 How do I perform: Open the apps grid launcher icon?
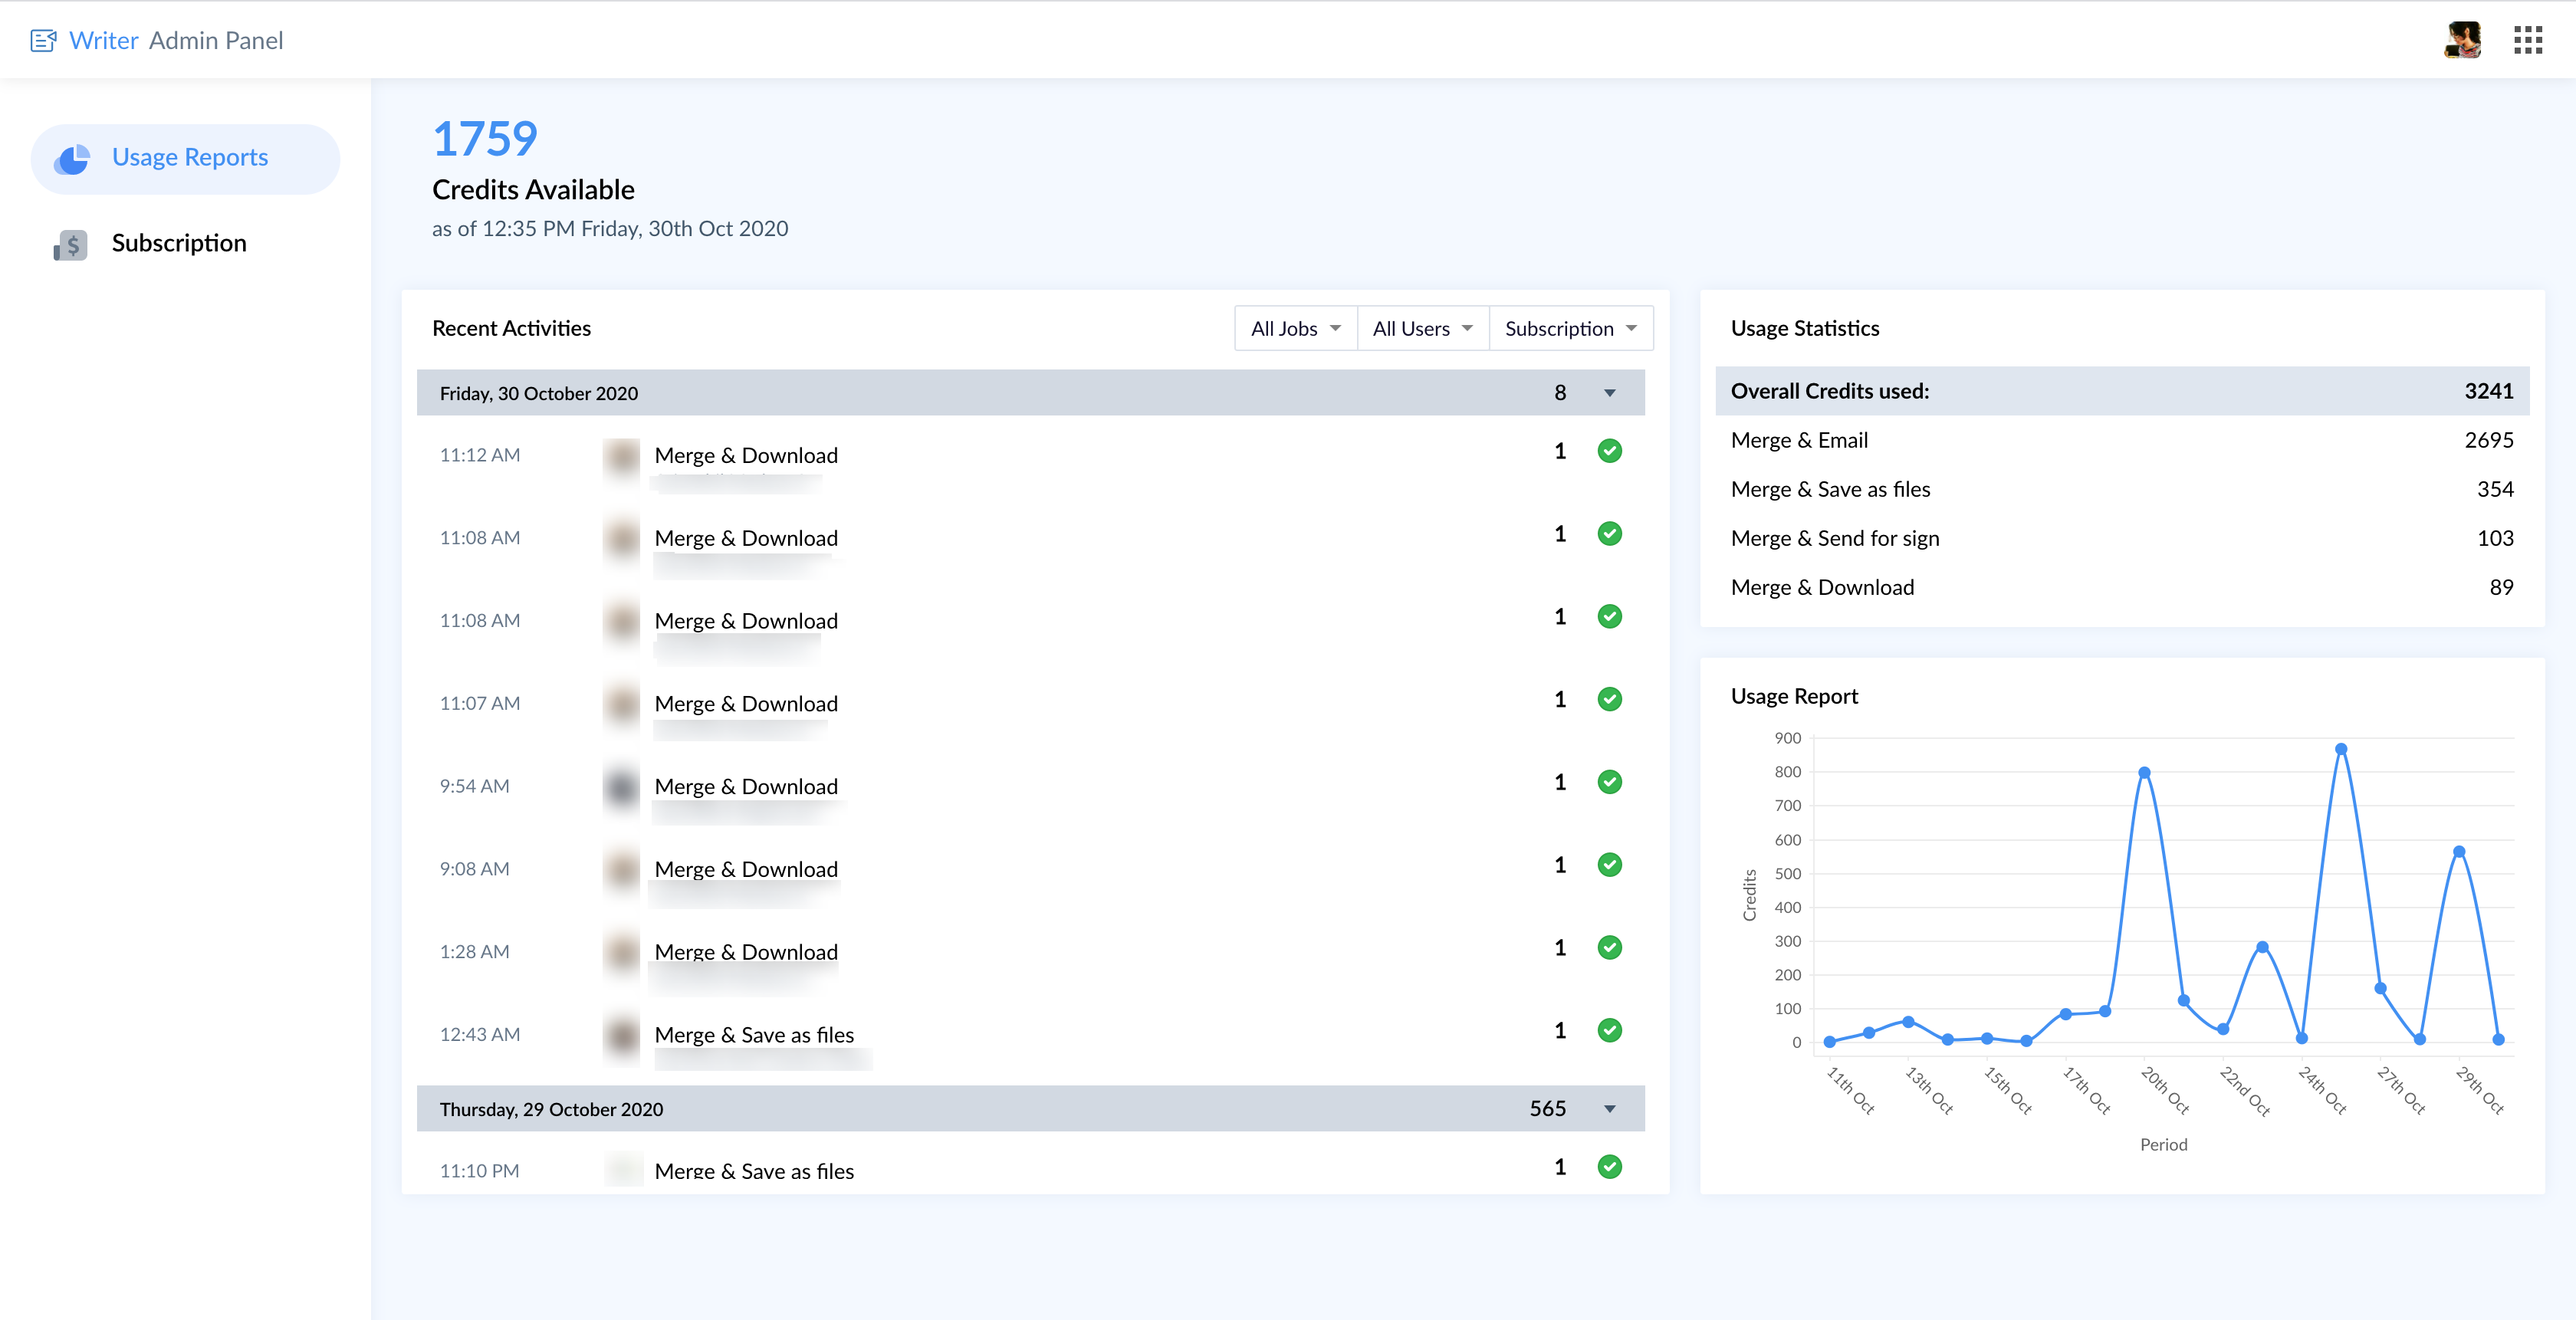point(2527,40)
